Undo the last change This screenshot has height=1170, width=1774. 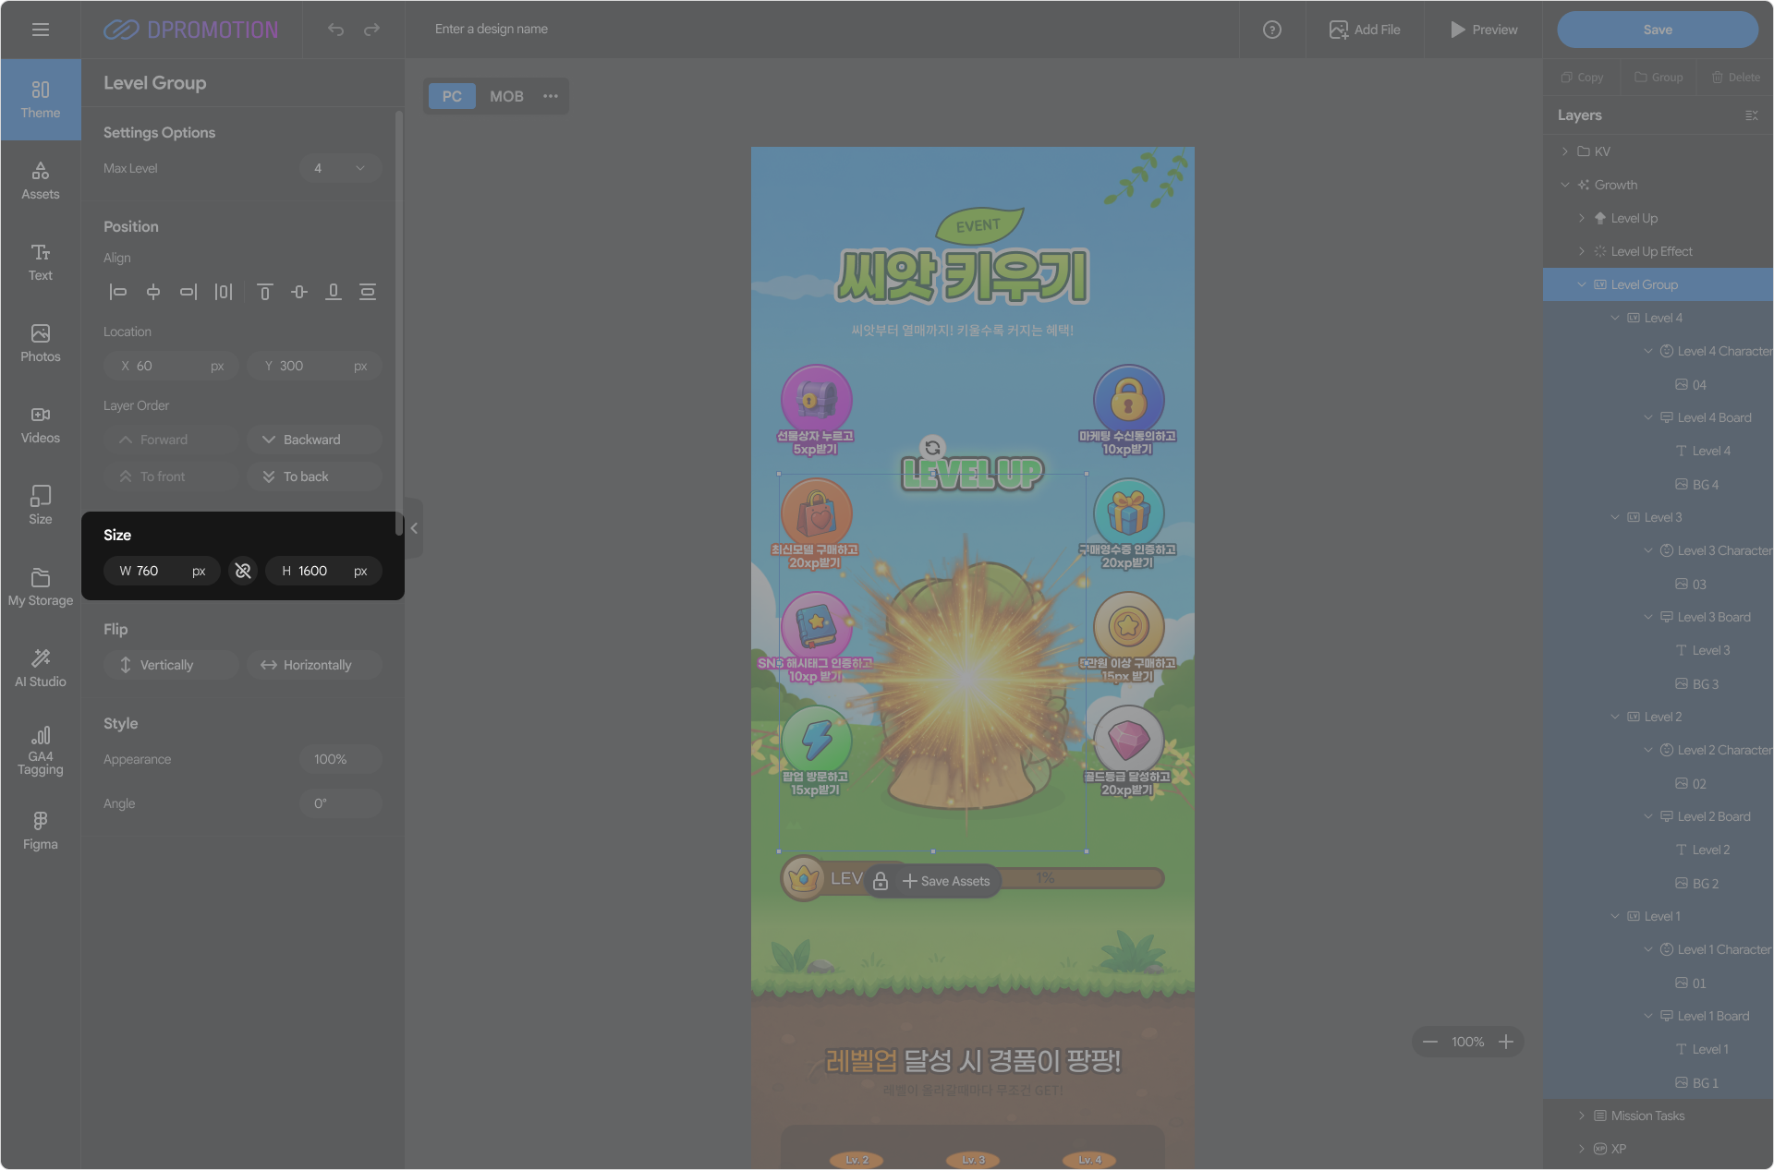335,30
